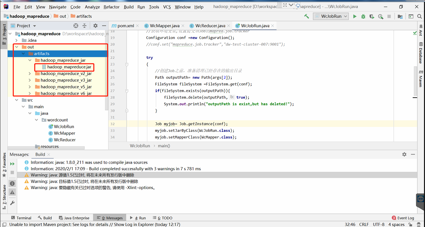Open the Maven tool window
The width and height of the screenshot is (425, 227).
tap(421, 79)
